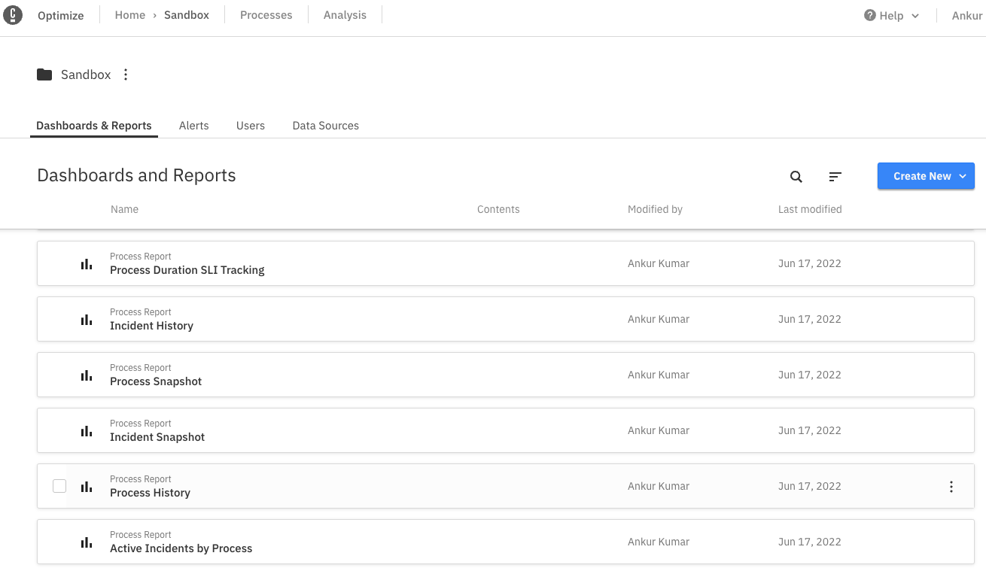Viewport: 986px width, 571px height.
Task: Open the Process Snapshot report
Action: click(156, 381)
